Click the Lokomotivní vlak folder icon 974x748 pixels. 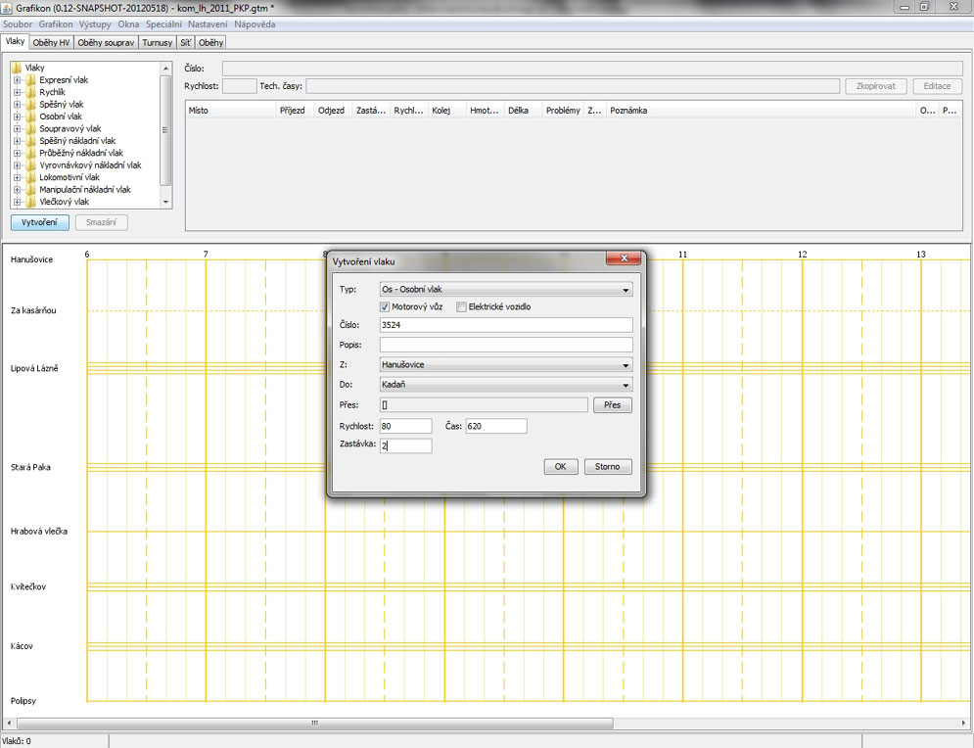(30, 177)
